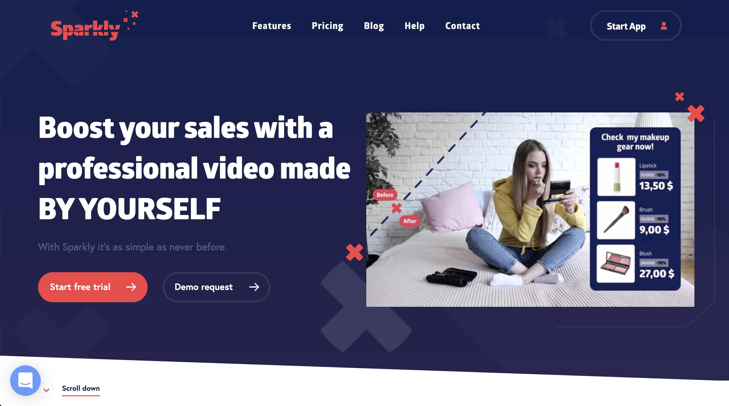Navigate to Contact
The height and width of the screenshot is (406, 729).
pos(462,26)
